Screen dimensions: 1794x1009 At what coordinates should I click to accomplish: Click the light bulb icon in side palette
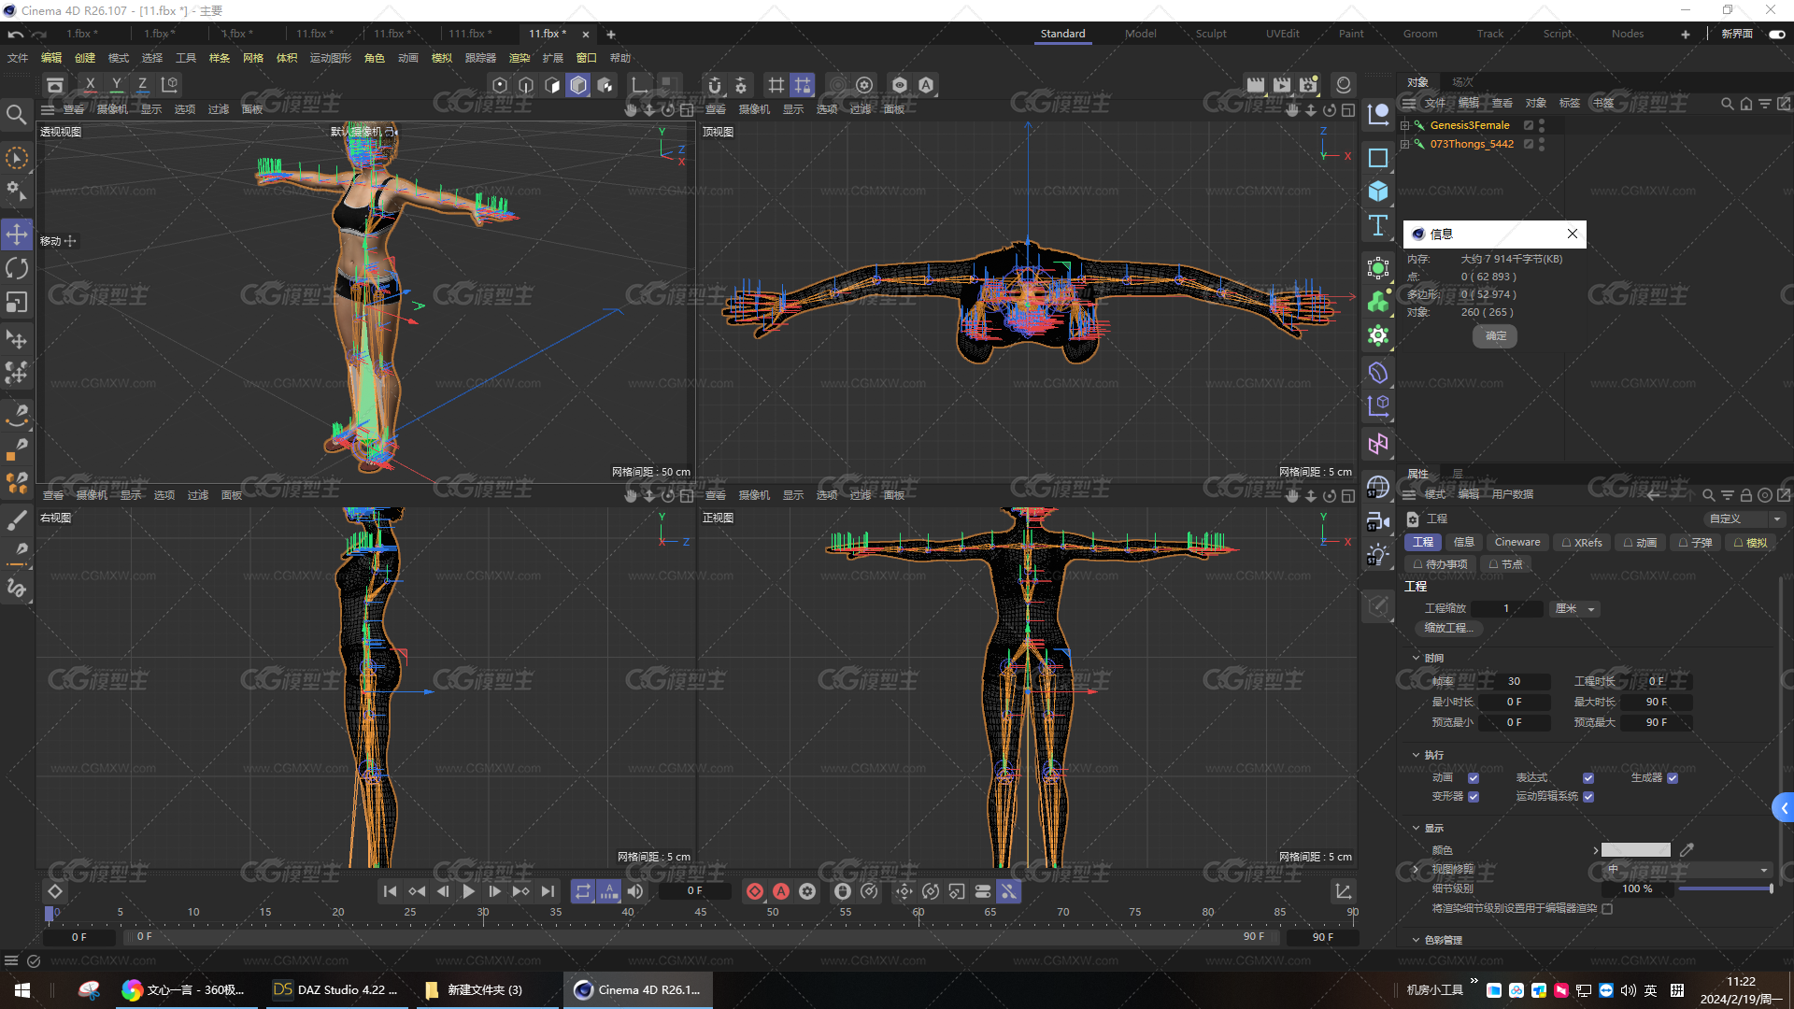click(1377, 555)
